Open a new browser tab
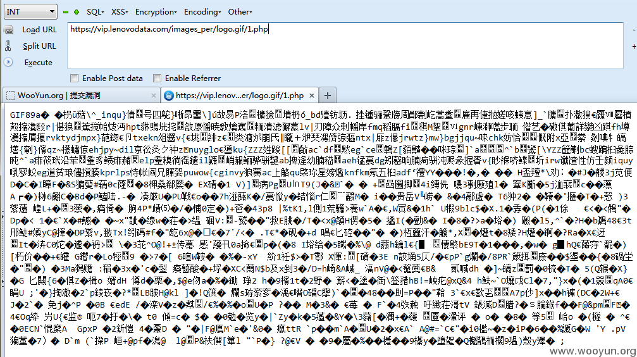 (328, 96)
